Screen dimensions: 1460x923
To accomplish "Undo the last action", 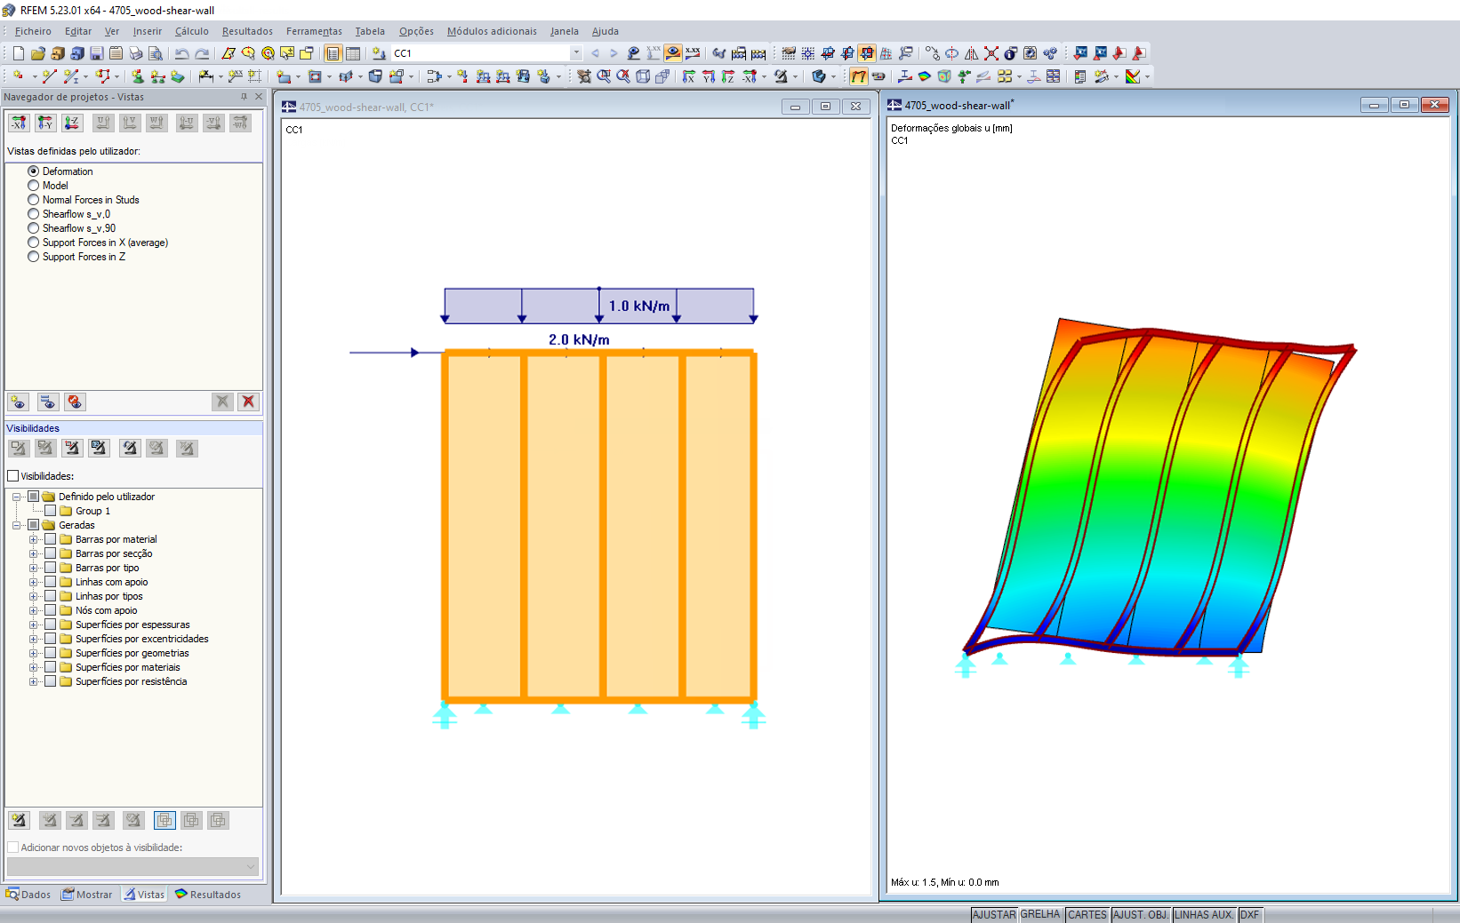I will [182, 53].
